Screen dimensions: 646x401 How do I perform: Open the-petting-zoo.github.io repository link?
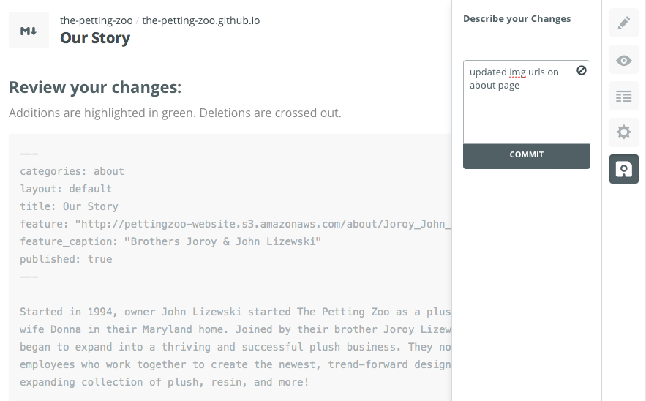tap(200, 20)
